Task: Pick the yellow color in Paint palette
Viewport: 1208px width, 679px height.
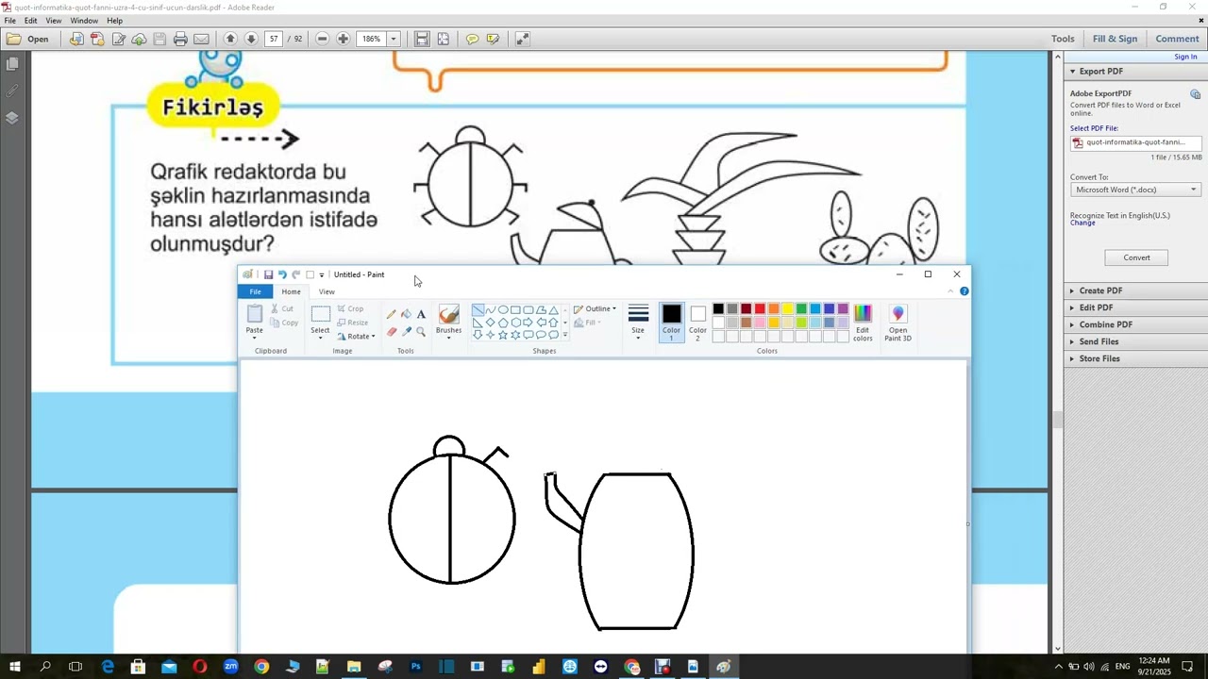Action: tap(787, 308)
